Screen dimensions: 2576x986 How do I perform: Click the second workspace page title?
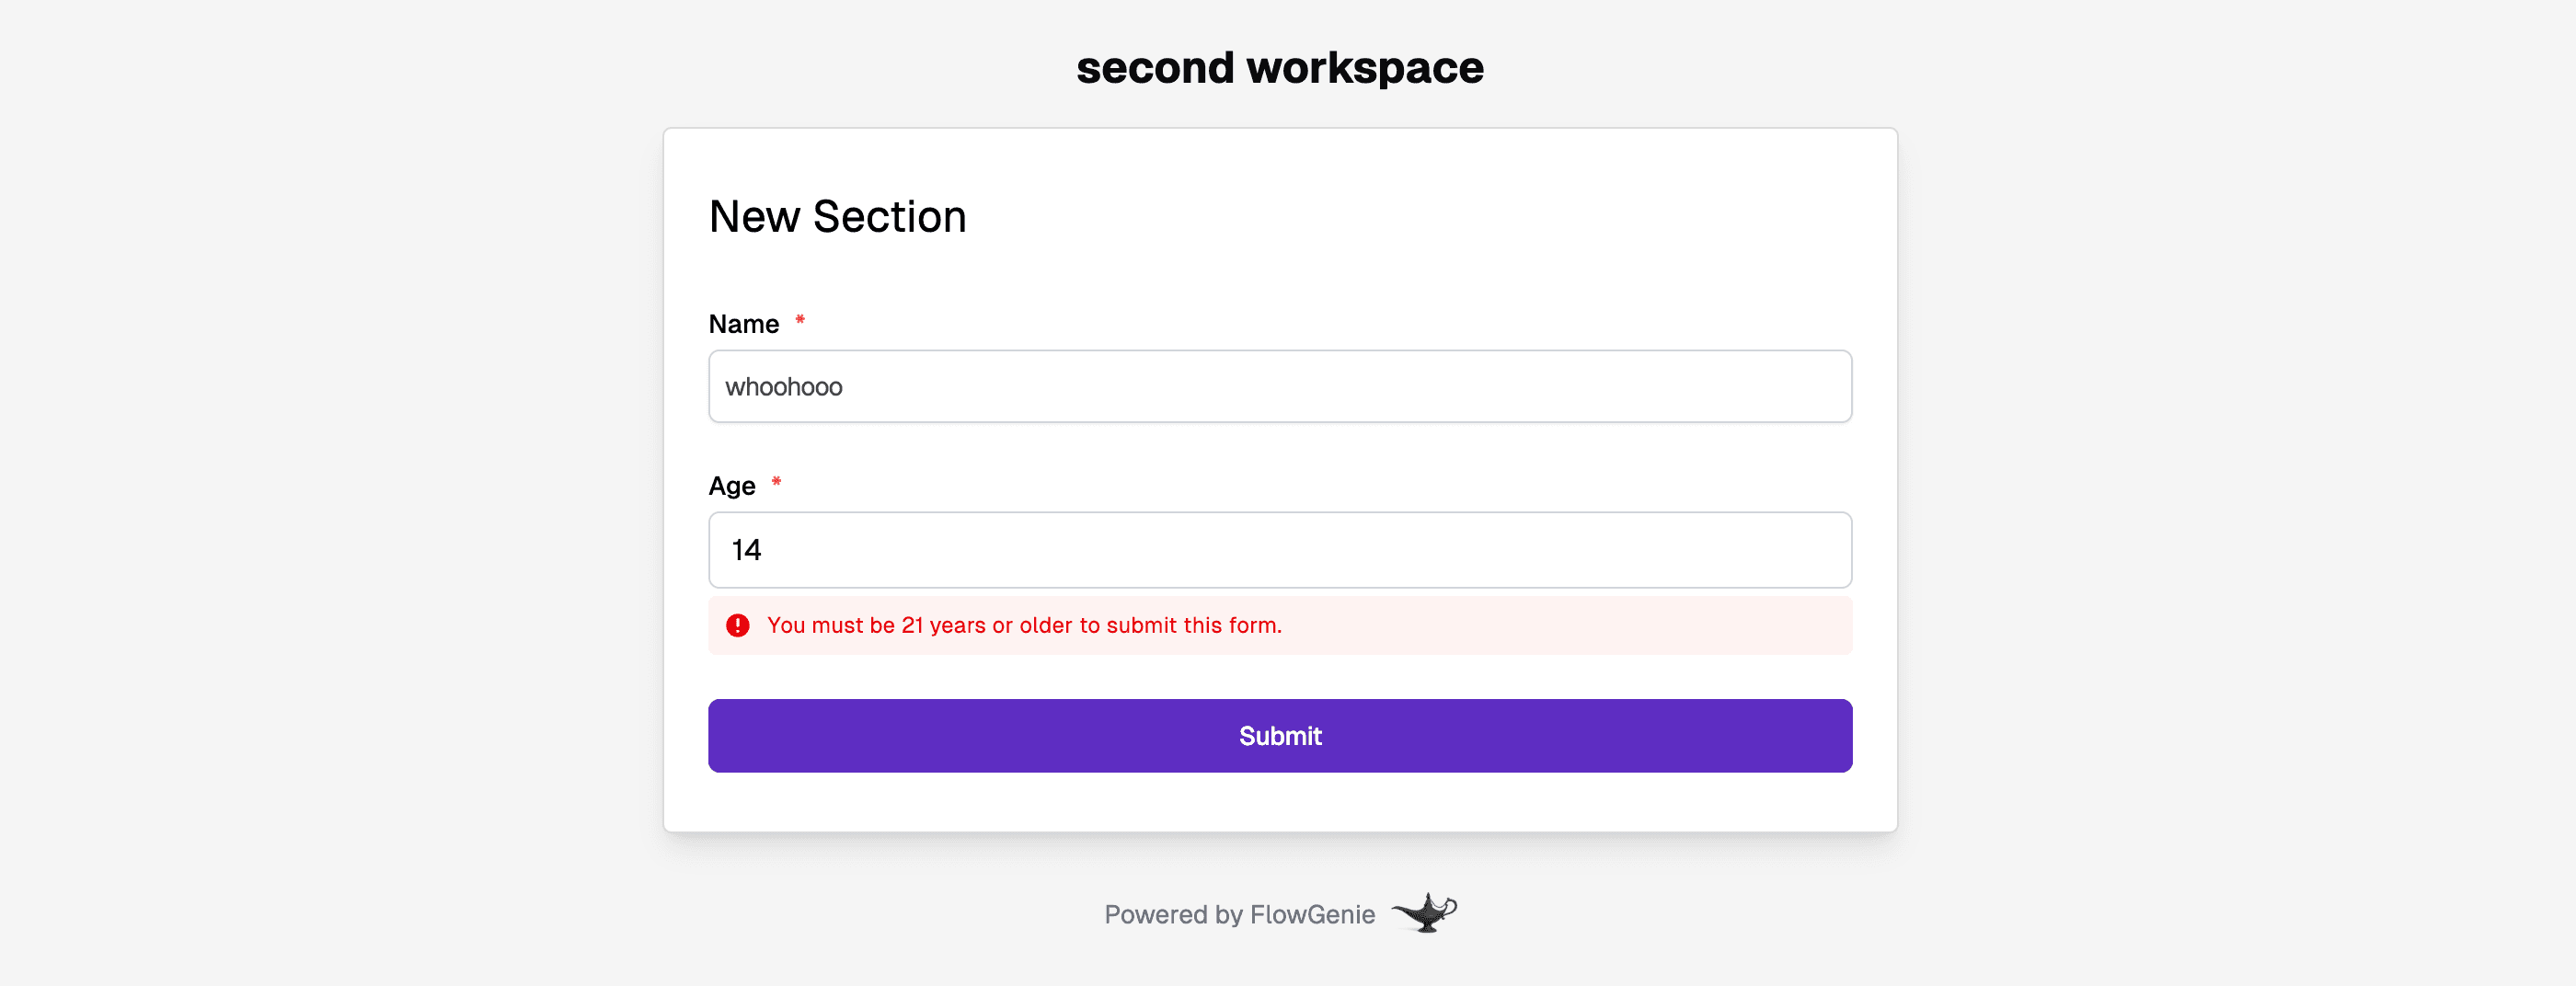(1280, 66)
